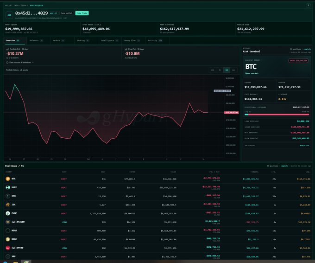The height and width of the screenshot is (263, 315).
Task: Click the -$10.37M portfolio PnL value
Action: pyautogui.click(x=15, y=53)
